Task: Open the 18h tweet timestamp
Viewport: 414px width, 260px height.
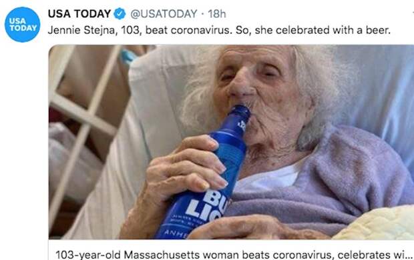Action: click(217, 14)
